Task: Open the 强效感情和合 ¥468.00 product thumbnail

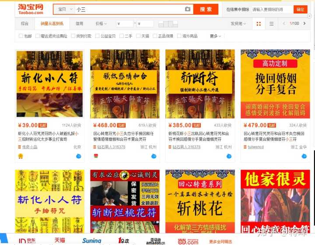Action: (125, 84)
